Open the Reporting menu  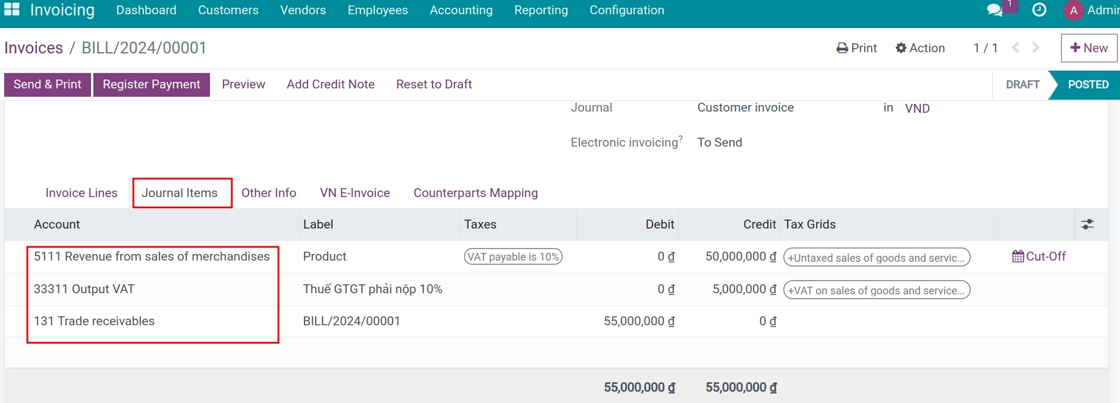[541, 10]
